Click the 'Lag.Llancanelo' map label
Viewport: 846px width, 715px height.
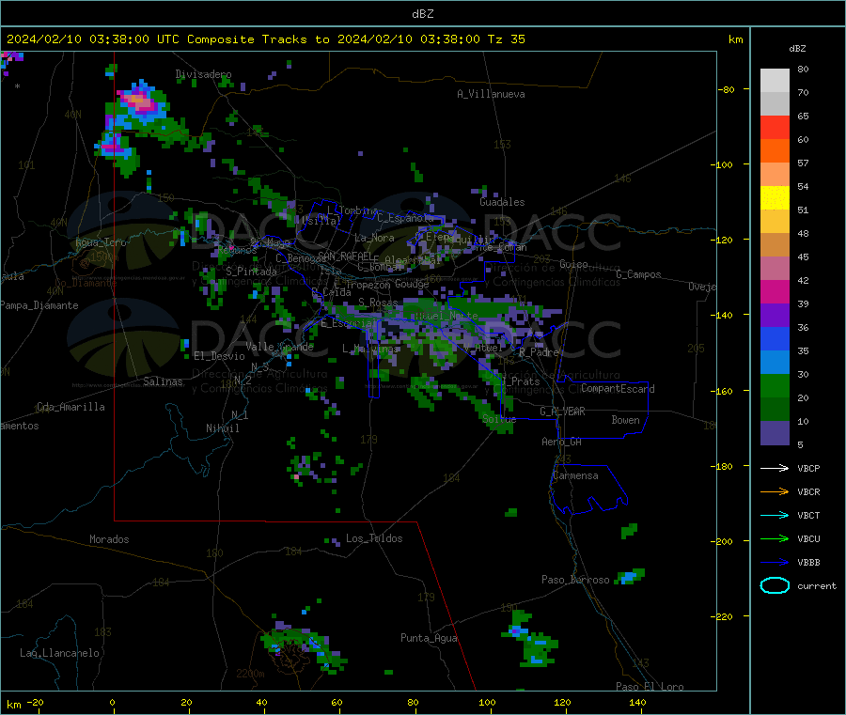[59, 653]
